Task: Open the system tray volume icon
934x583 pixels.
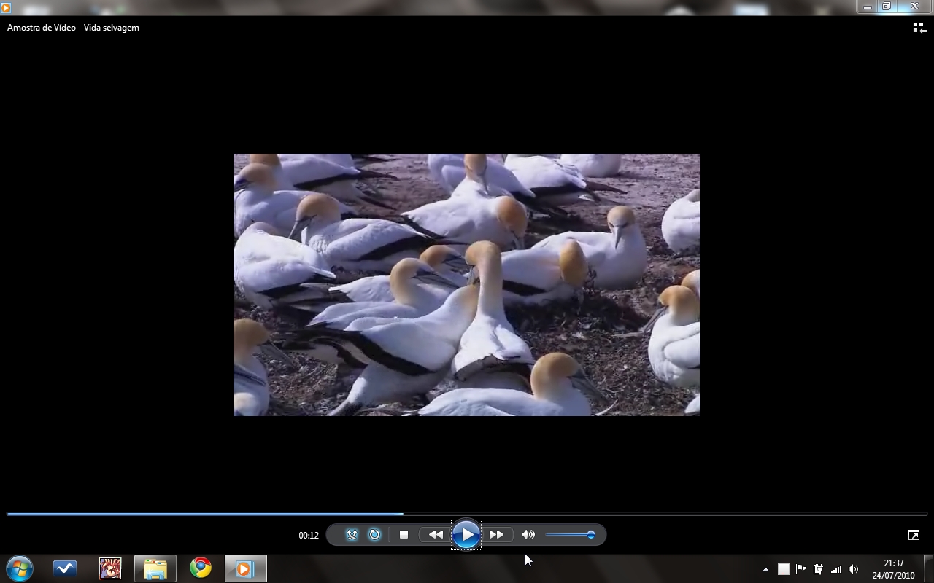Action: click(854, 569)
